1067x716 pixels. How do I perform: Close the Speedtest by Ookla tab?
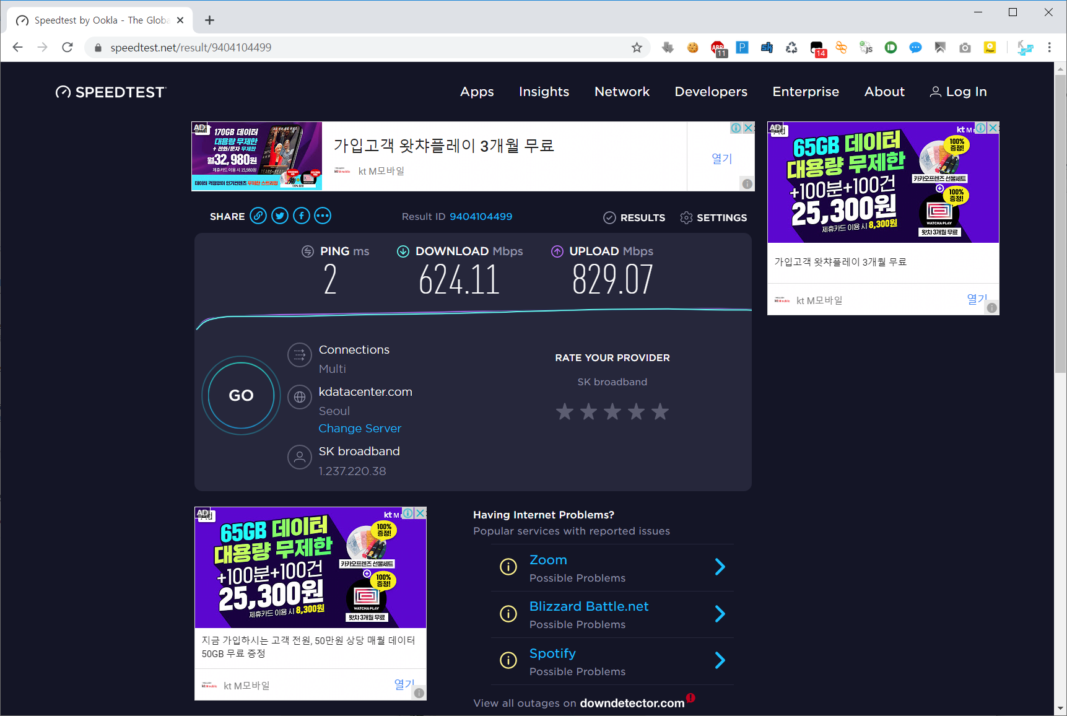[x=180, y=20]
